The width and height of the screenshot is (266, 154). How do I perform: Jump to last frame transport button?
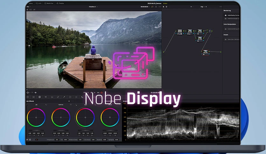(x=98, y=93)
